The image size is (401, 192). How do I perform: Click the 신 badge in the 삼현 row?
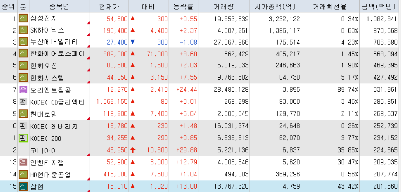[x=23, y=186]
